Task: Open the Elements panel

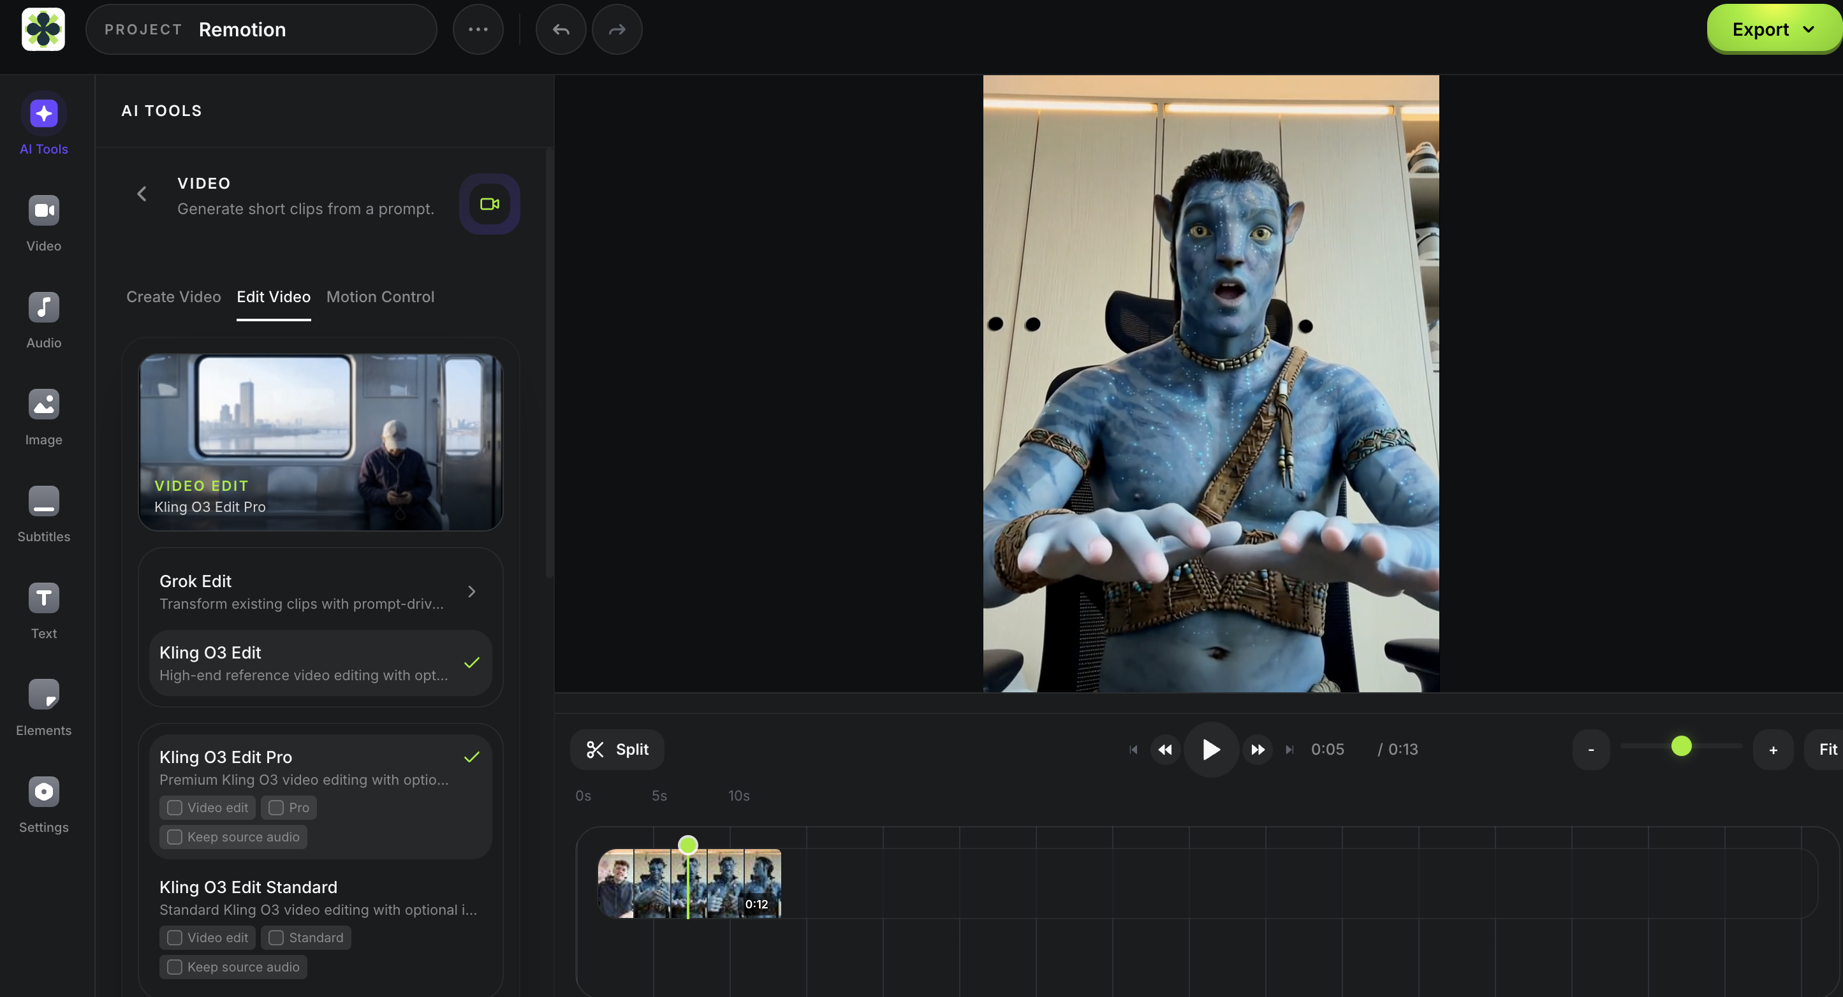Action: click(43, 706)
